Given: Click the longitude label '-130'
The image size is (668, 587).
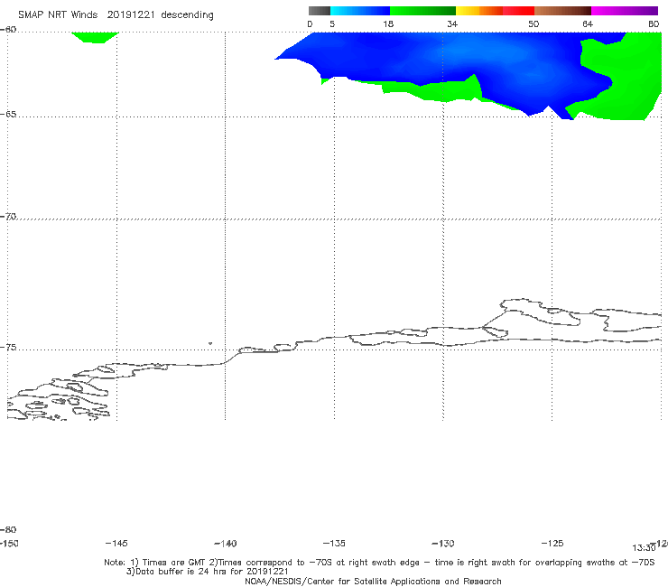Looking at the screenshot, I should click(443, 543).
